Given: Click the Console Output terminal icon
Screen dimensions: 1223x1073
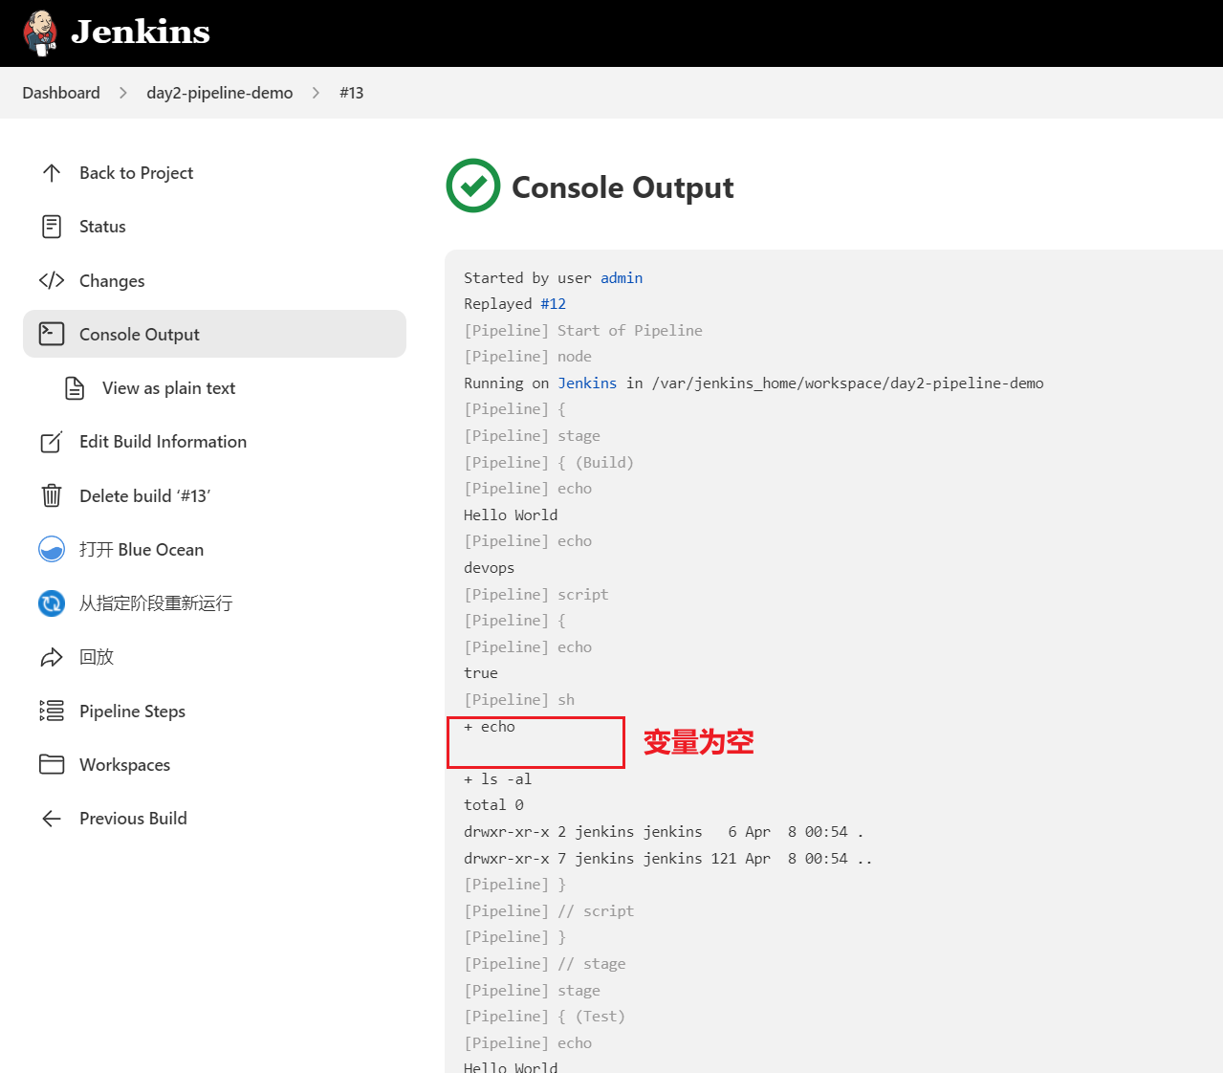Looking at the screenshot, I should pos(52,334).
